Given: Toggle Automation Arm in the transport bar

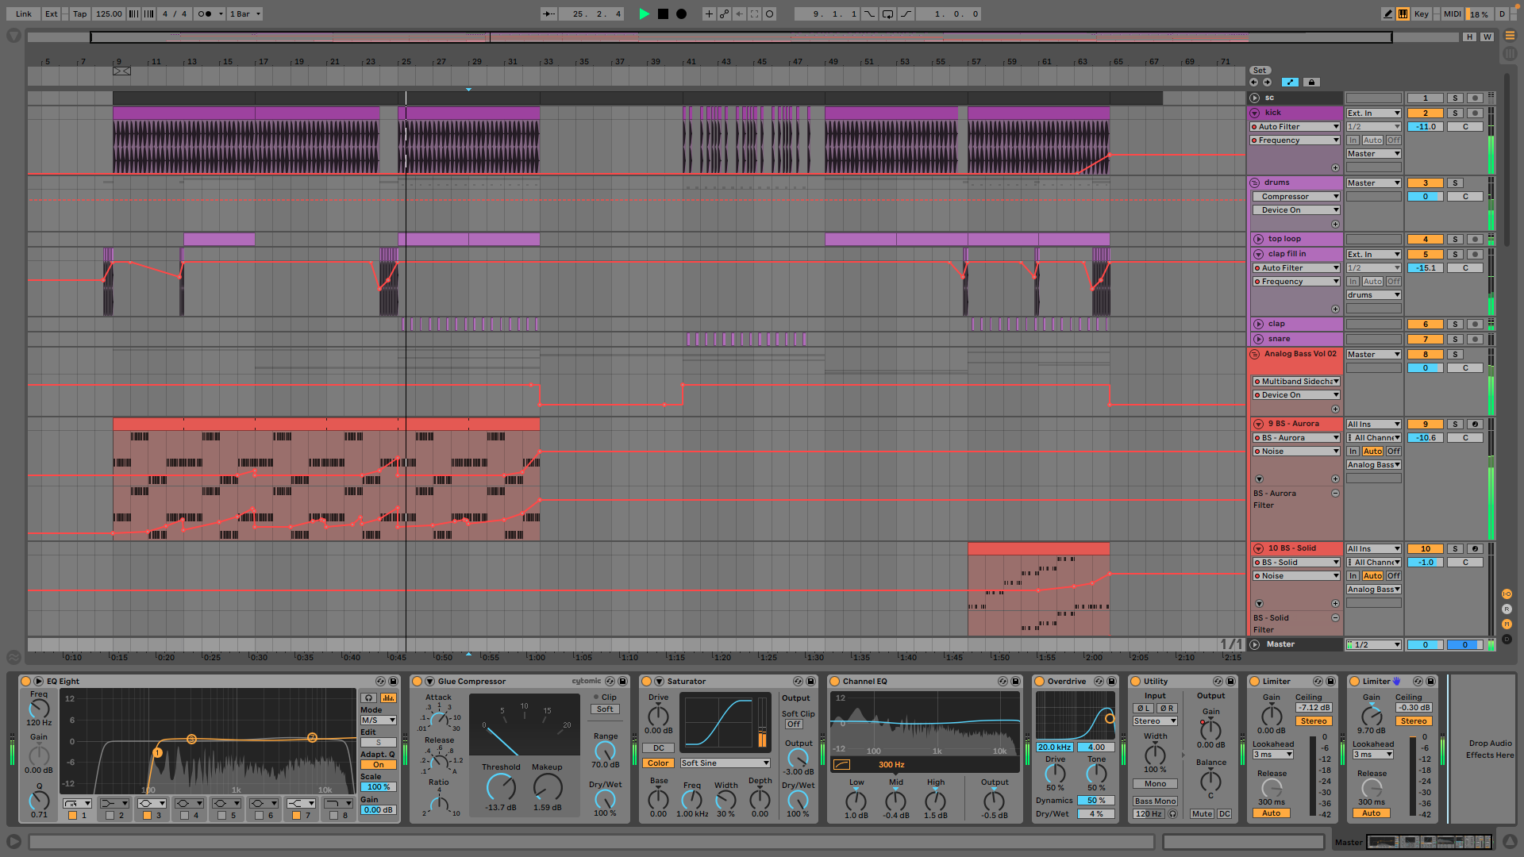Looking at the screenshot, I should [724, 13].
